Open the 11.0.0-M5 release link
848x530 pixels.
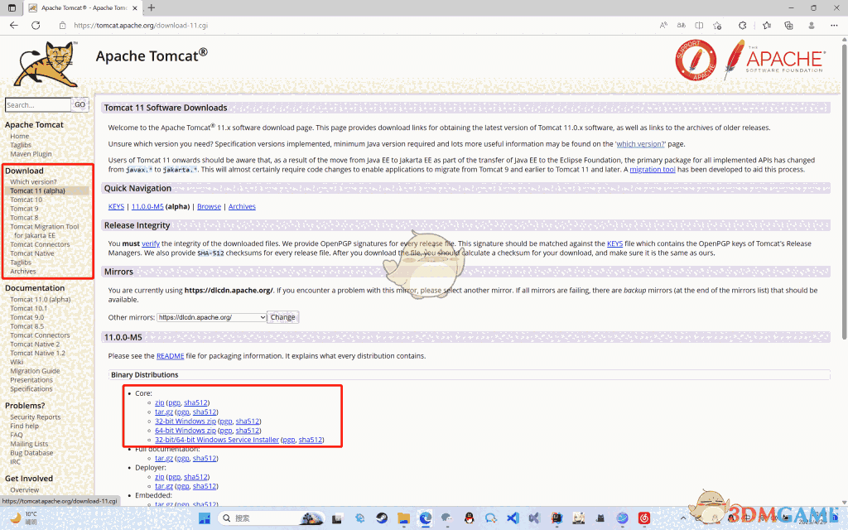(x=147, y=206)
